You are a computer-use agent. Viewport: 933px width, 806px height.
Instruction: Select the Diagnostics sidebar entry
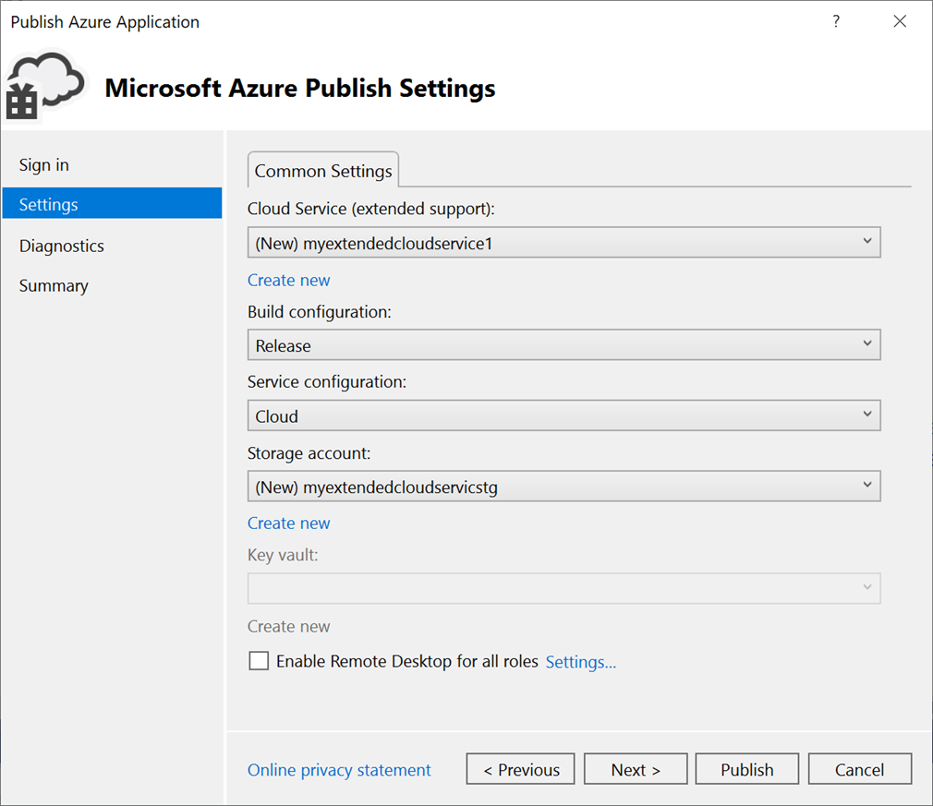pyautogui.click(x=61, y=245)
